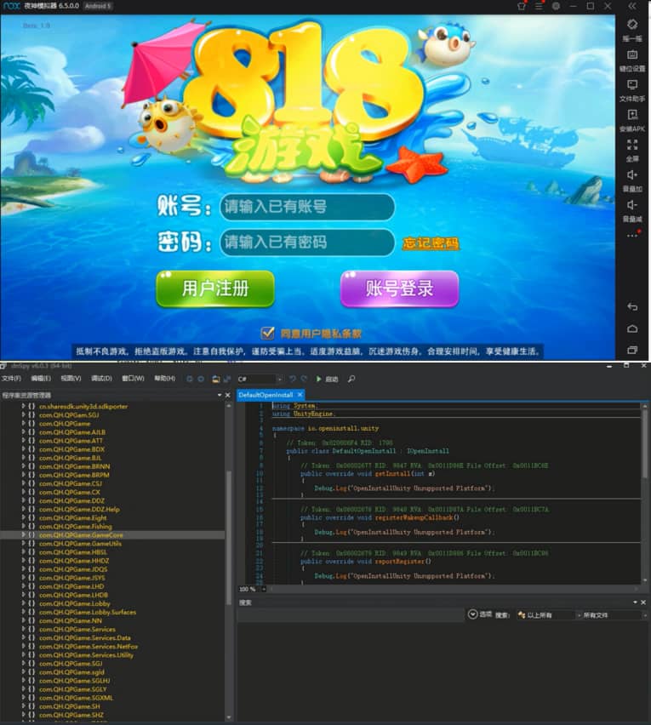Open the 帮助(H) menu

click(x=164, y=378)
